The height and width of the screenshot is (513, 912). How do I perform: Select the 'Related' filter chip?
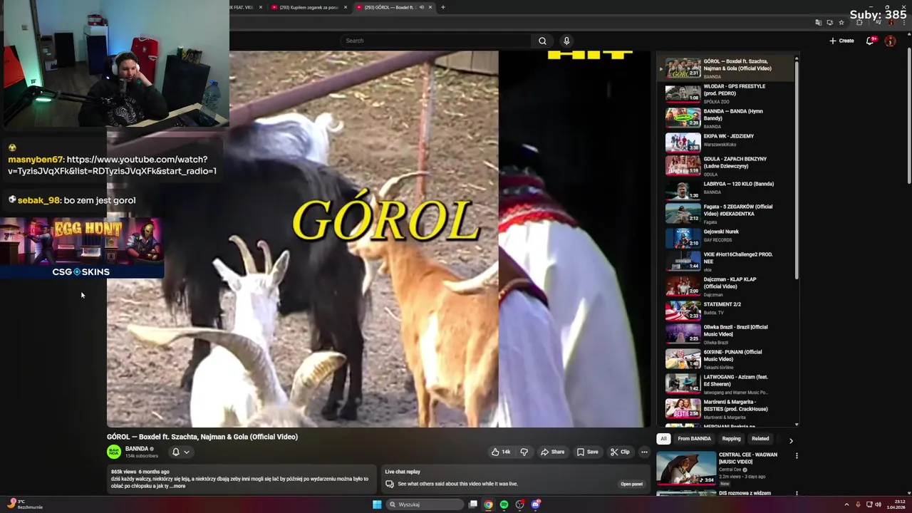point(760,439)
